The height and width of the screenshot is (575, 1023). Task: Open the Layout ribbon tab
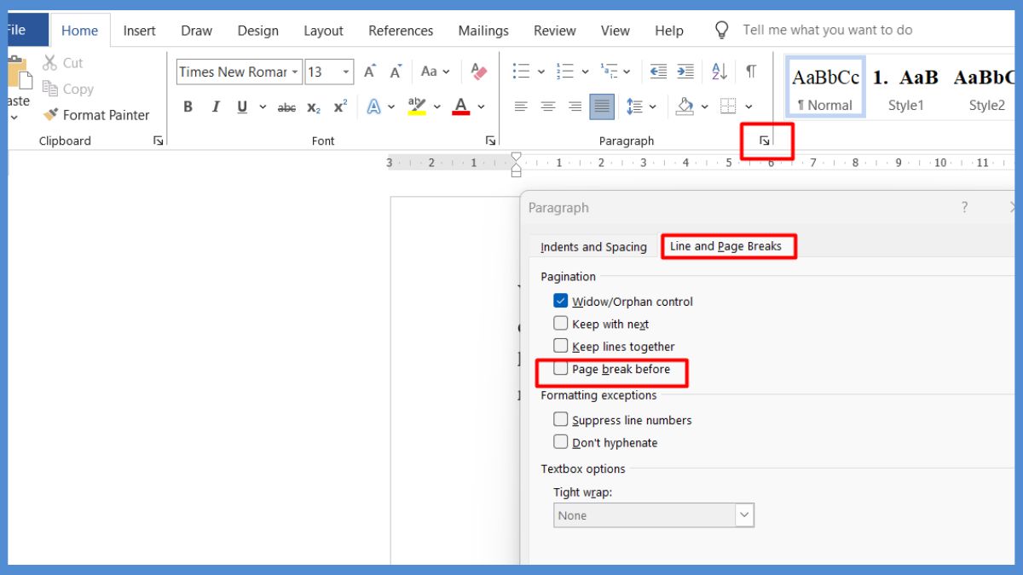pyautogui.click(x=323, y=30)
